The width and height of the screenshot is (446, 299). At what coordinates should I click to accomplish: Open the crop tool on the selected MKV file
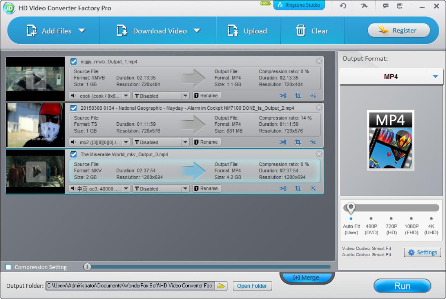298,189
